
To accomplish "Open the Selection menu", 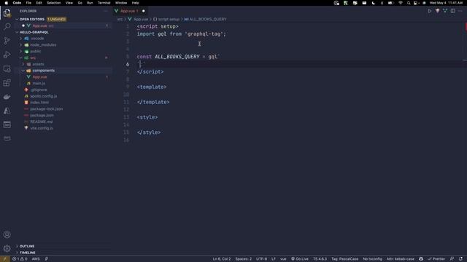I will pyautogui.click(x=54, y=3).
